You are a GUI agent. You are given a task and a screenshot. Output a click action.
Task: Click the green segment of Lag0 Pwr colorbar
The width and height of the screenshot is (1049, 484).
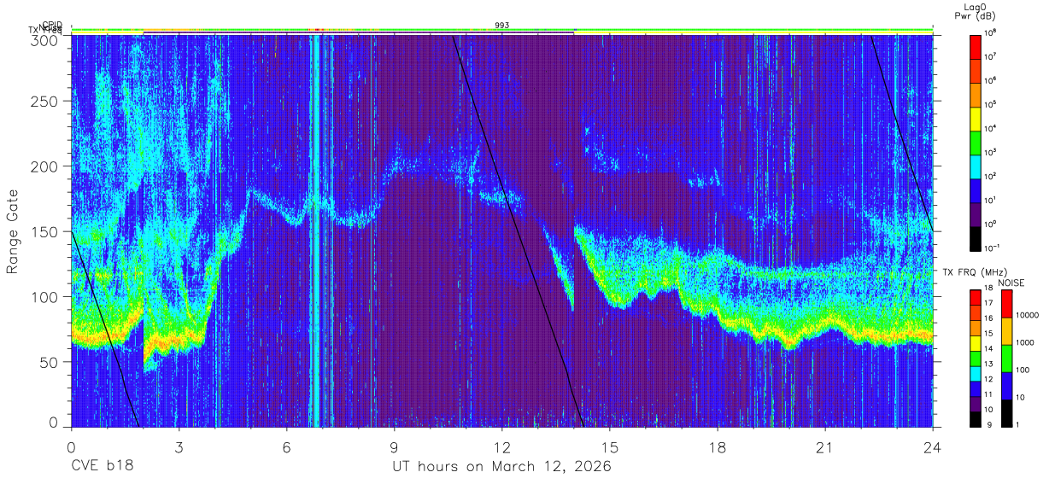pos(976,142)
